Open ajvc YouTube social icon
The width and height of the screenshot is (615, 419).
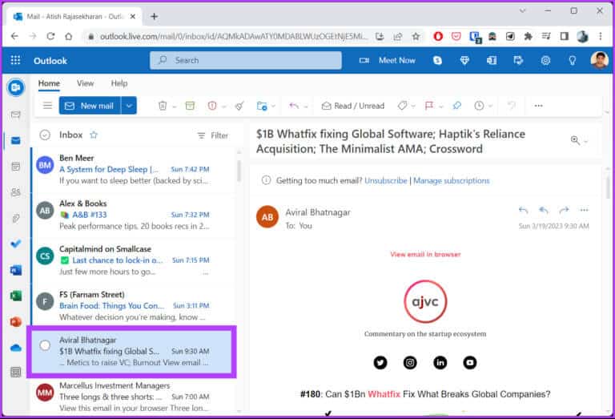470,362
